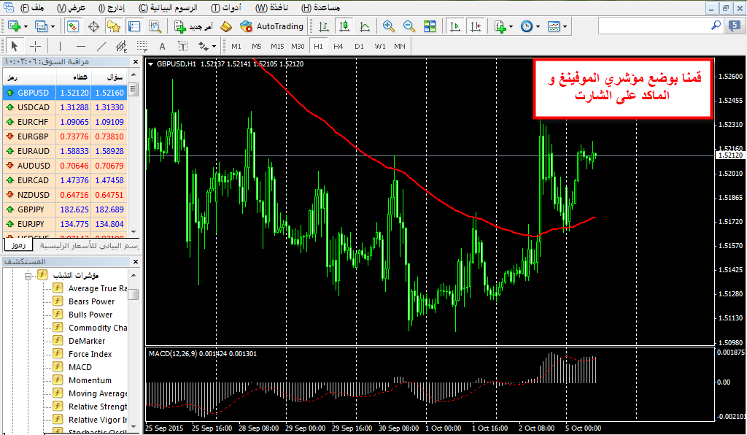
Task: Collapse the مؤشرات التذبذب tree node
Action: click(28, 275)
